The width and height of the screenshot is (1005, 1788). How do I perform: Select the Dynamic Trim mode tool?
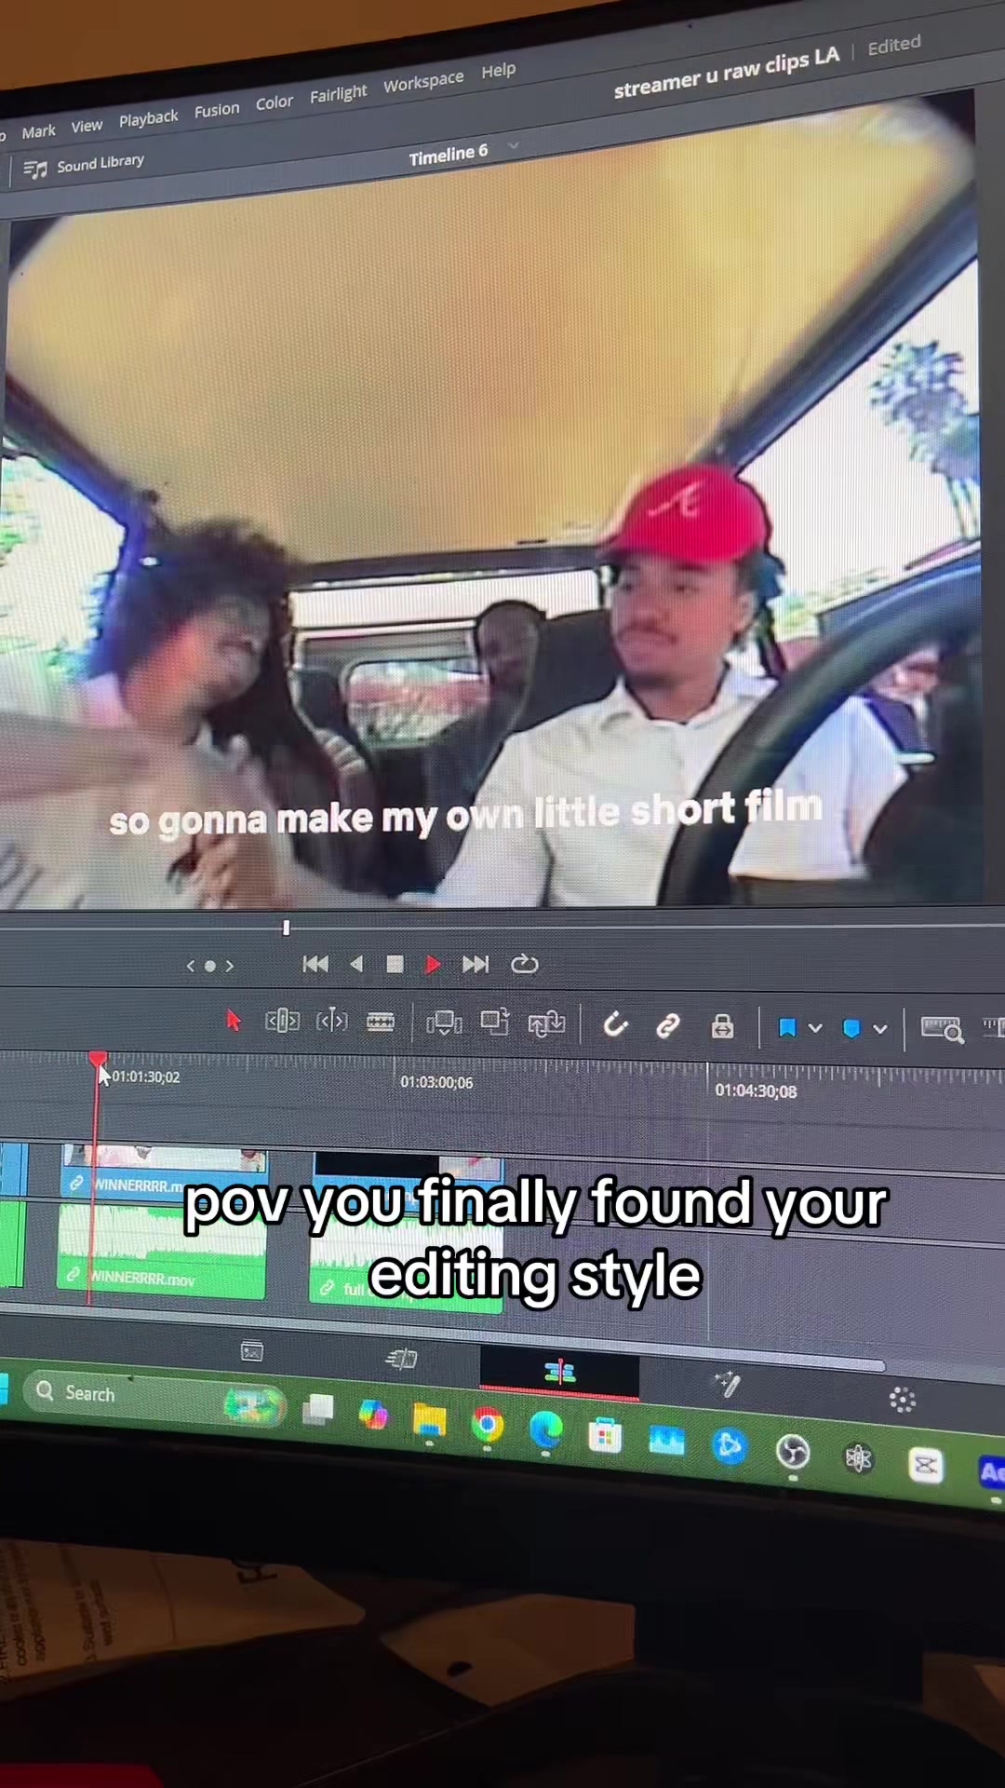[332, 1022]
